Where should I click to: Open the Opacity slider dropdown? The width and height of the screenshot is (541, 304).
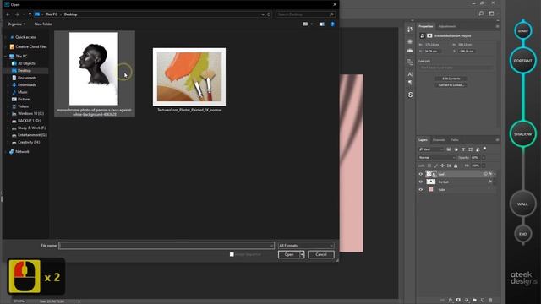(484, 158)
